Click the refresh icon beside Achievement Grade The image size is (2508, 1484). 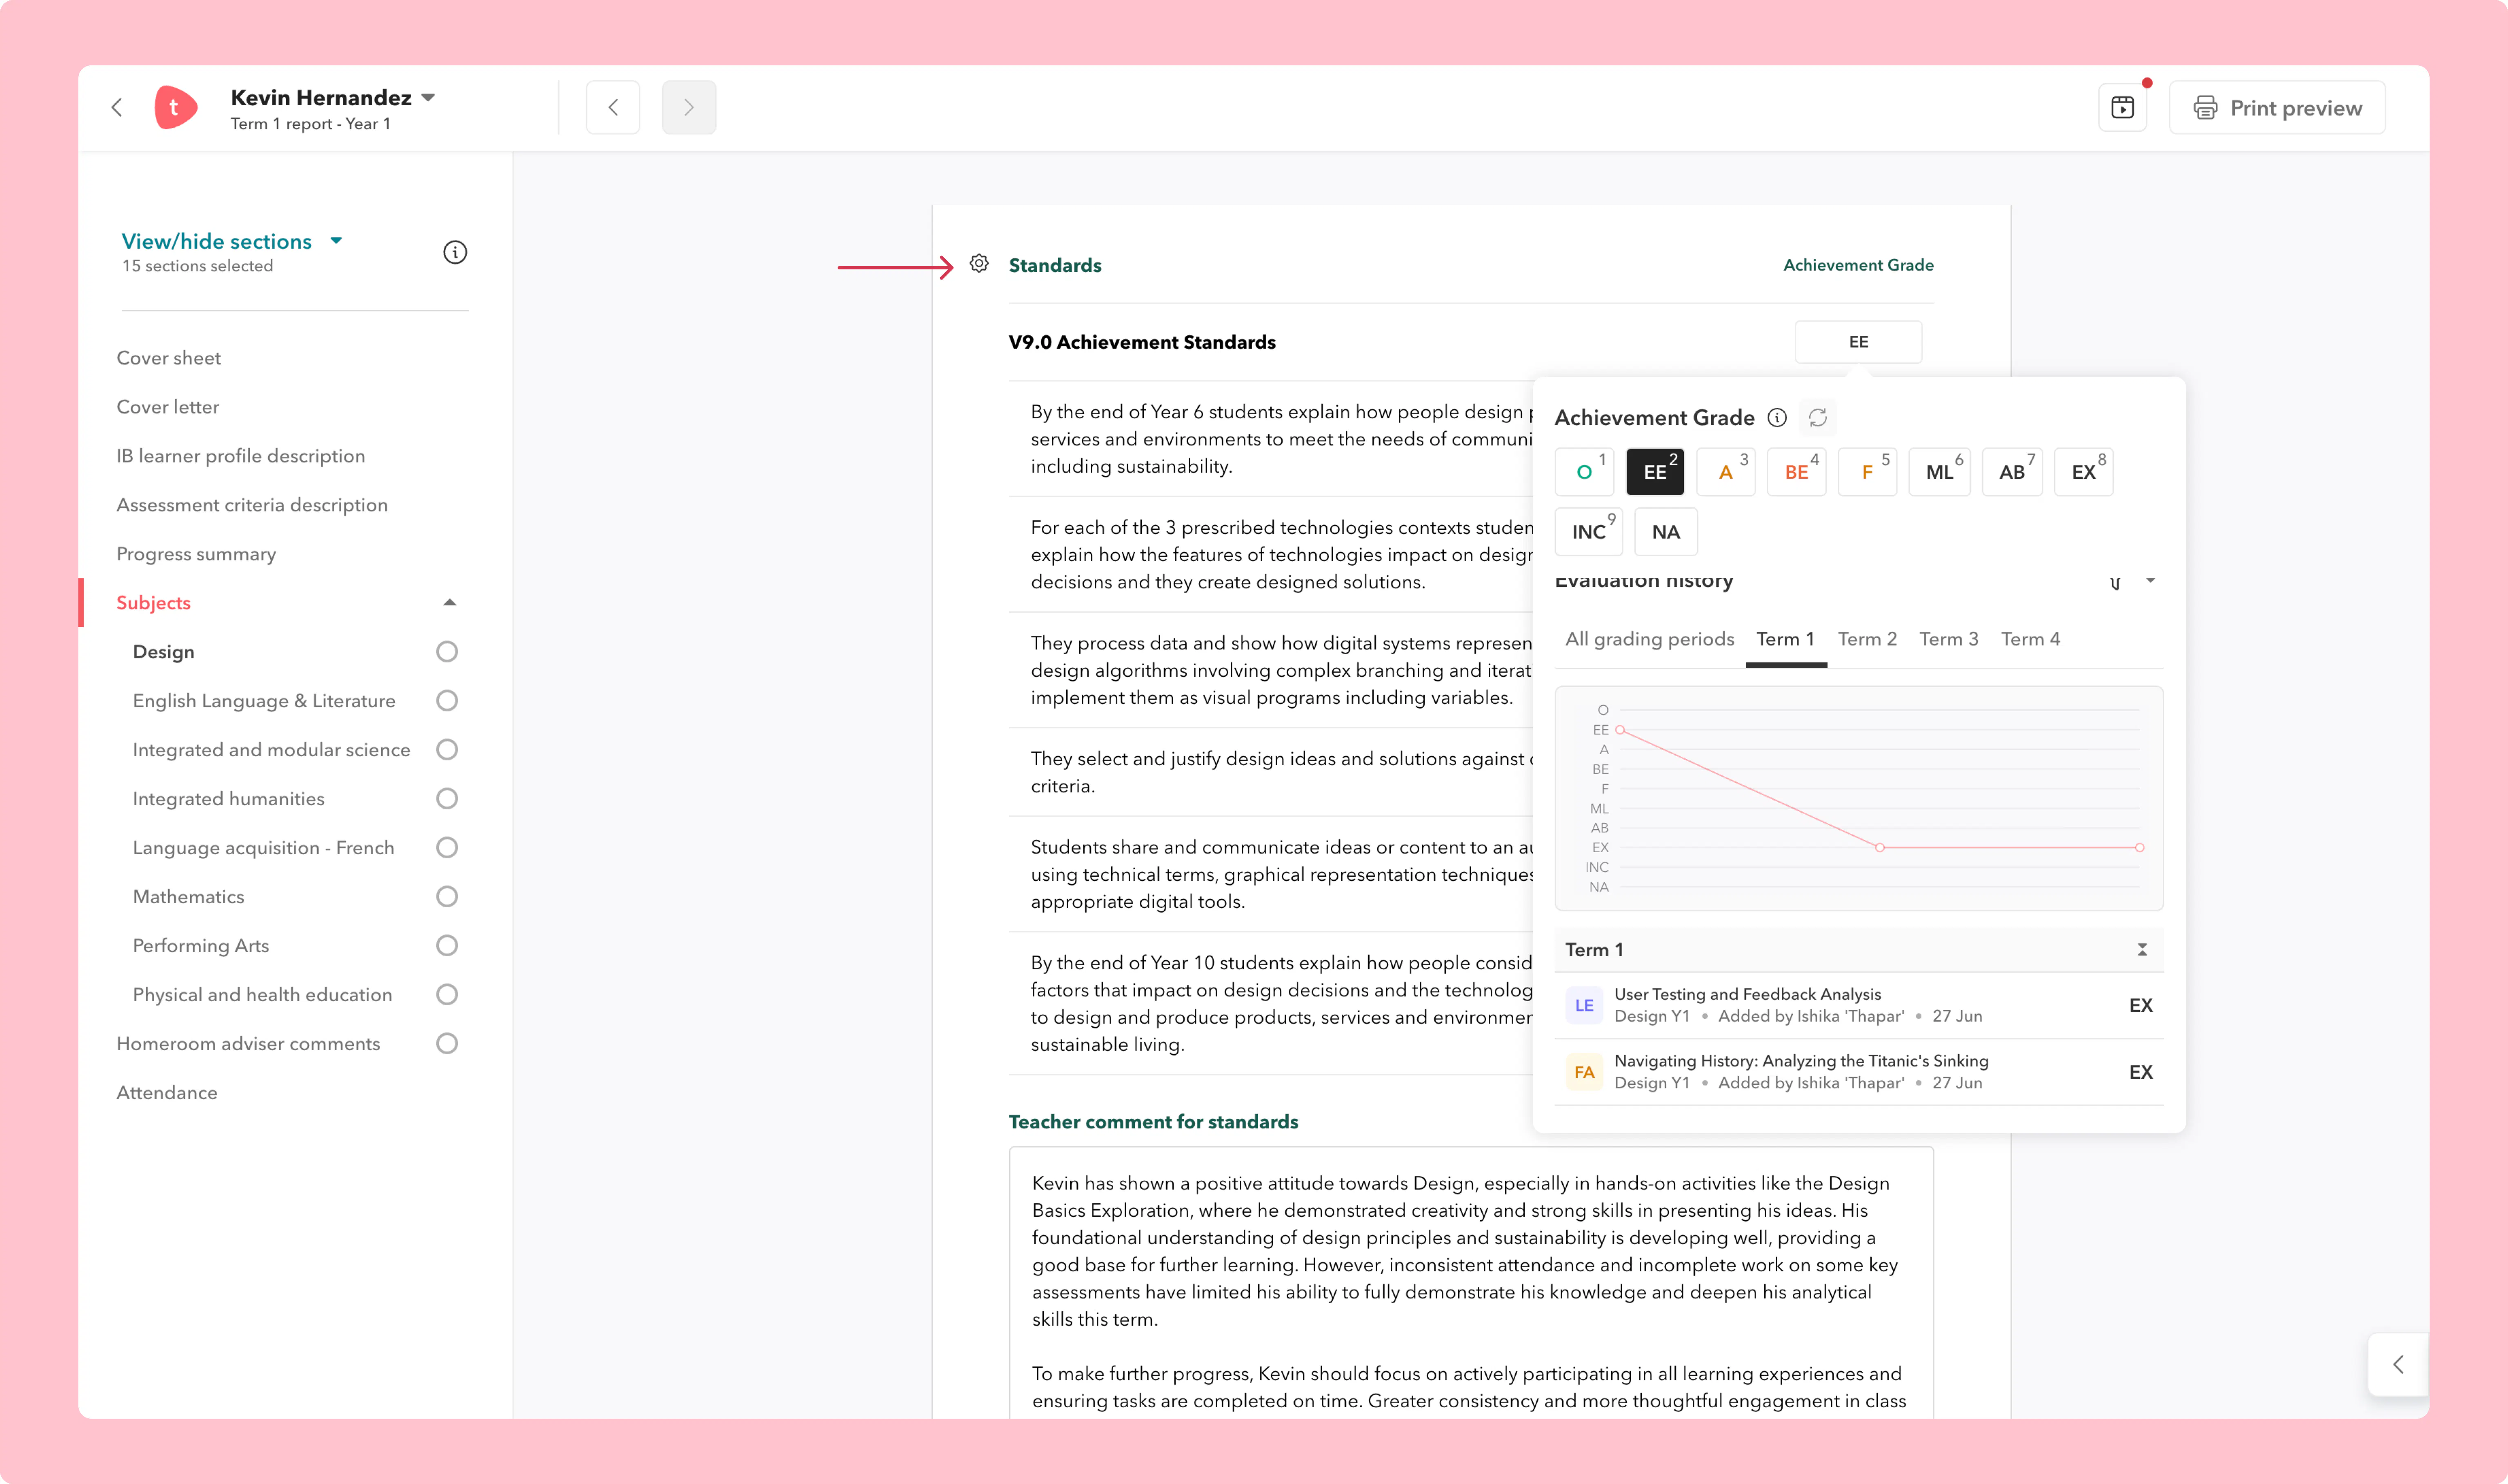[1818, 417]
